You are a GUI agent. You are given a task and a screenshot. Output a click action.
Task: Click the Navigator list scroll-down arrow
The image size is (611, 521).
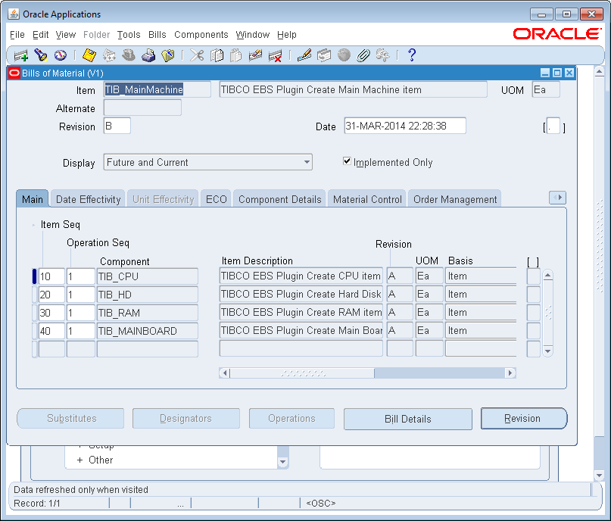283,462
